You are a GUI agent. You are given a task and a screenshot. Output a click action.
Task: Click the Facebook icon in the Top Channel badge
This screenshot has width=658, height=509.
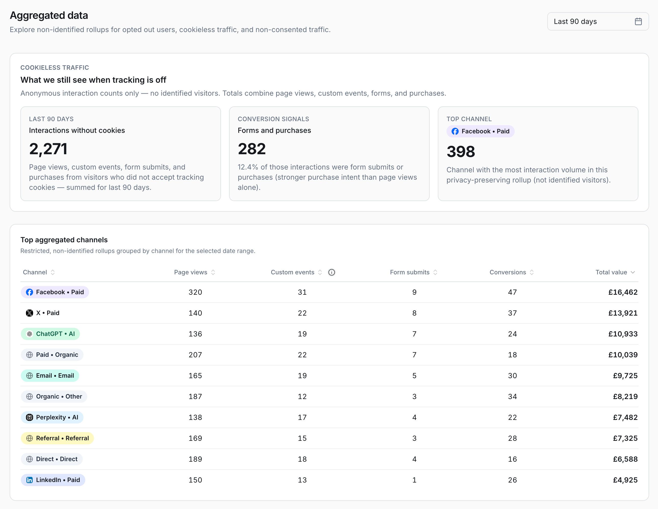[x=455, y=131]
